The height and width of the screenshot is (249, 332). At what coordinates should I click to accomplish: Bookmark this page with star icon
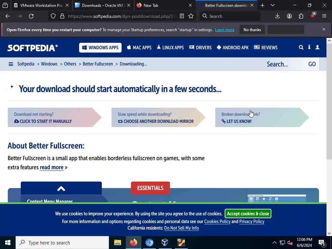tap(191, 16)
